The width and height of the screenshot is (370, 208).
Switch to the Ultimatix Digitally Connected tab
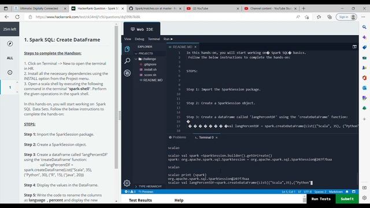point(40,9)
